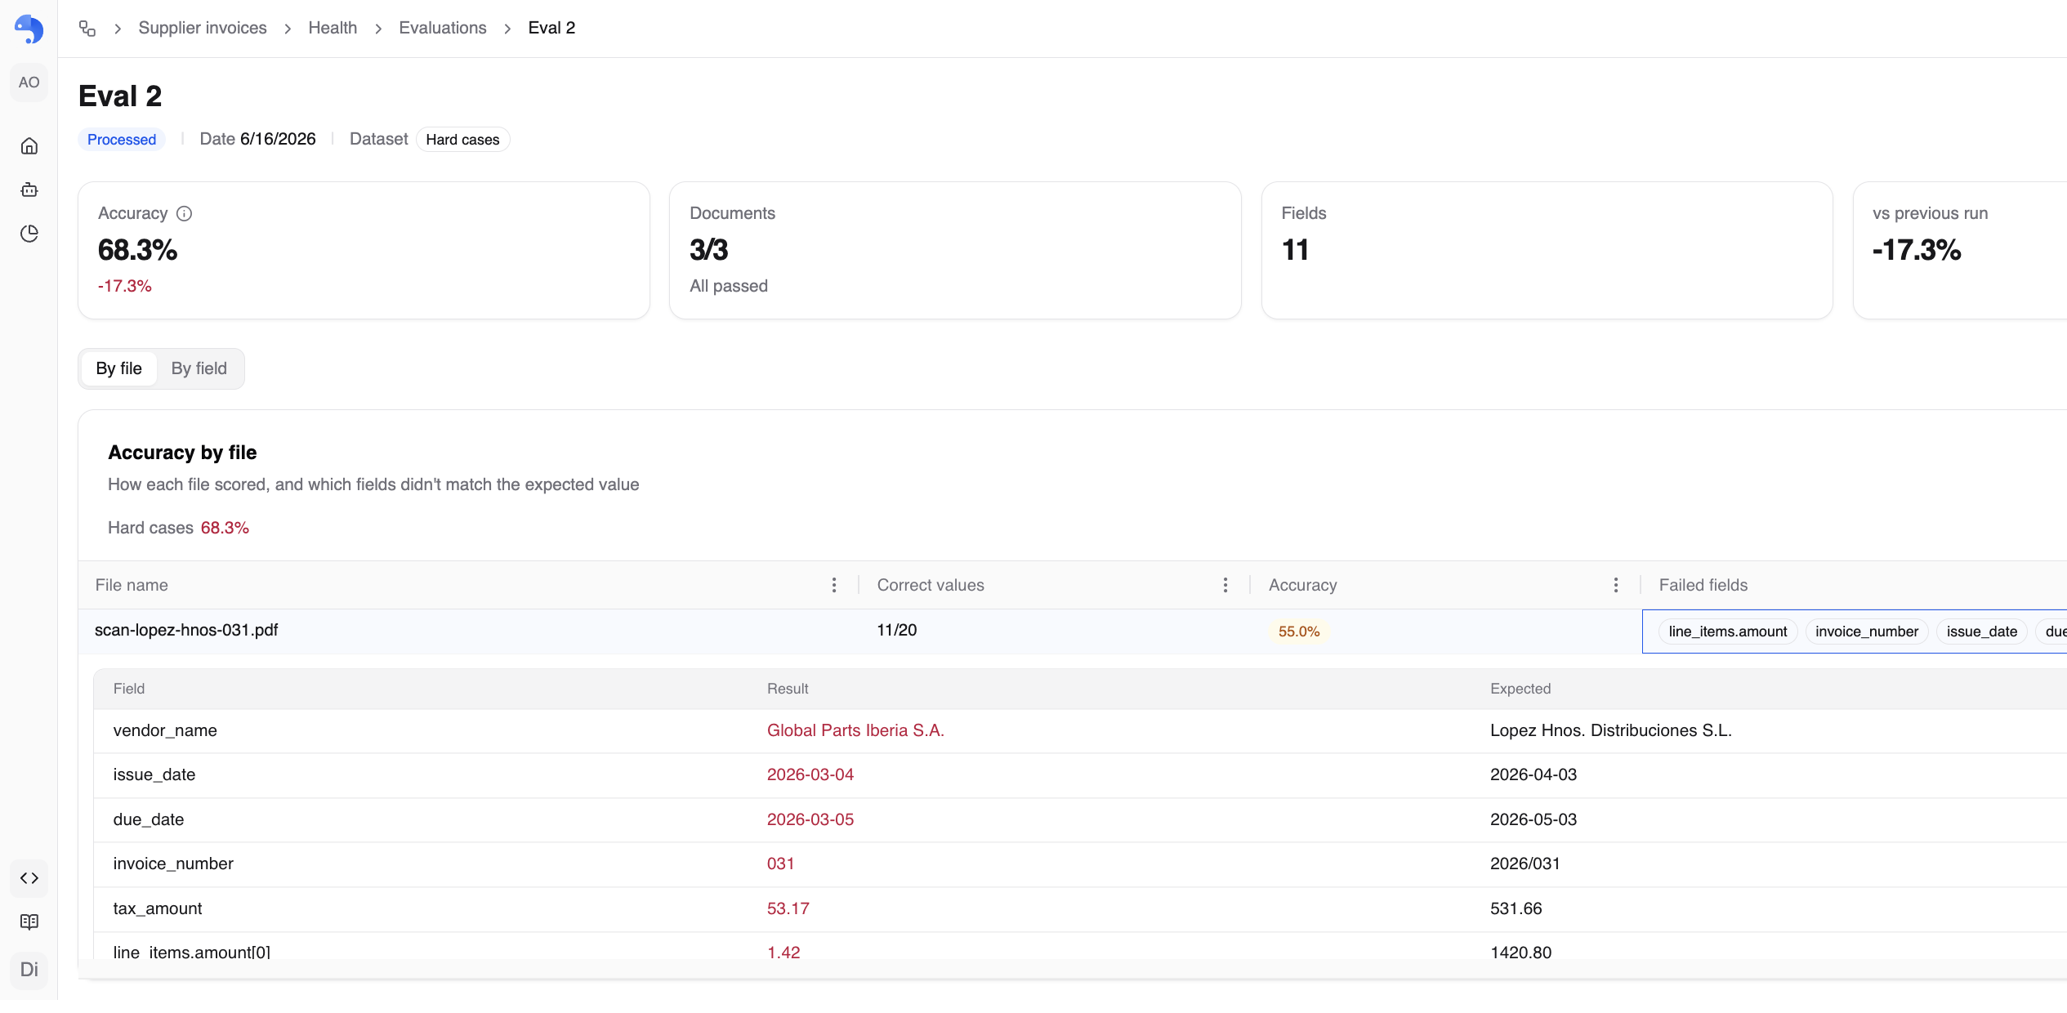Viewport: 2067px width, 1013px height.
Task: Click expected value 1420.80
Action: point(1521,953)
